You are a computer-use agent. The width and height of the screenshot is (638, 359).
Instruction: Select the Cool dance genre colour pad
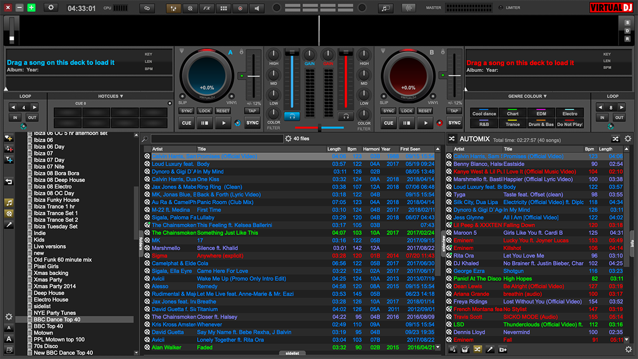[484, 114]
